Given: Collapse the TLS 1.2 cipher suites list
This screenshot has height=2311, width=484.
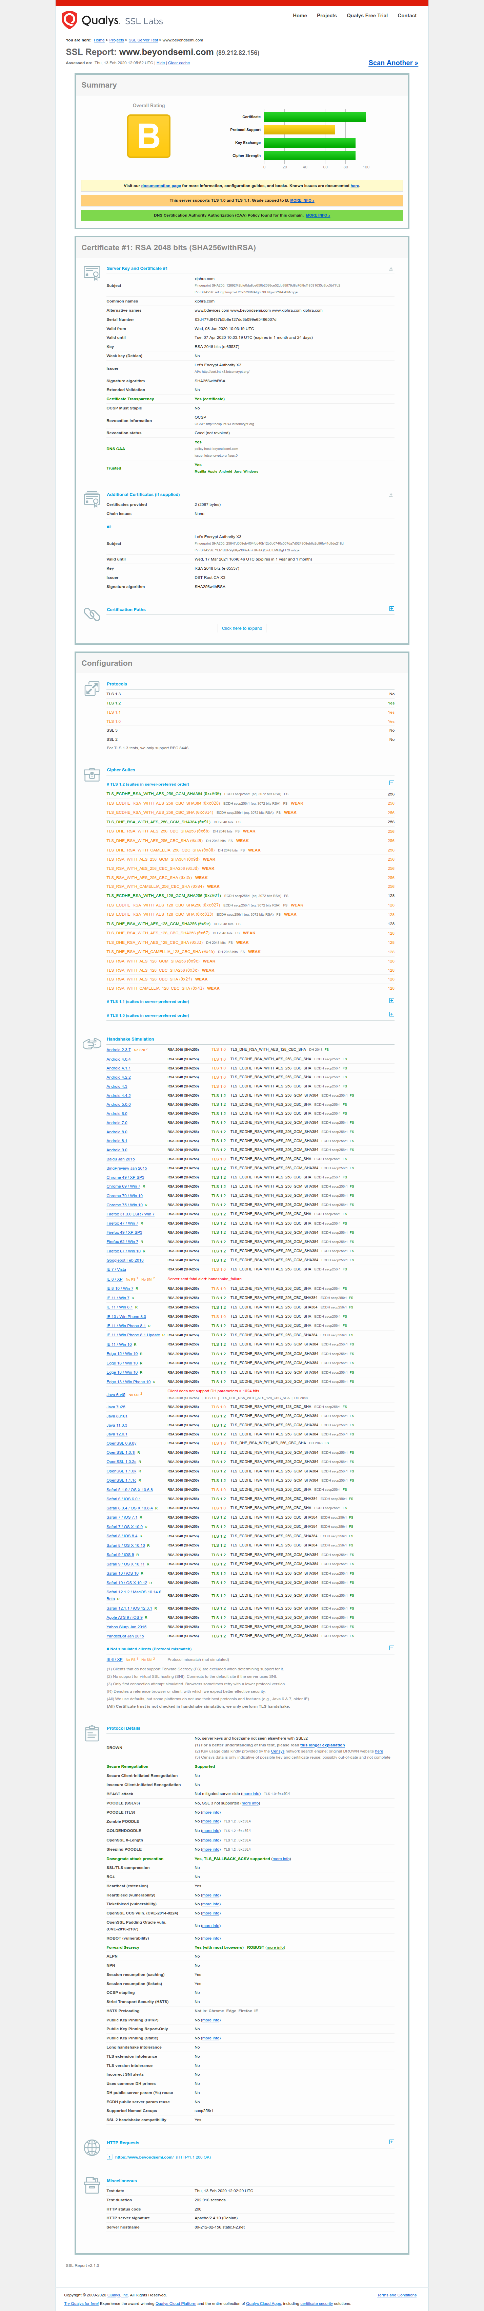Looking at the screenshot, I should [392, 783].
